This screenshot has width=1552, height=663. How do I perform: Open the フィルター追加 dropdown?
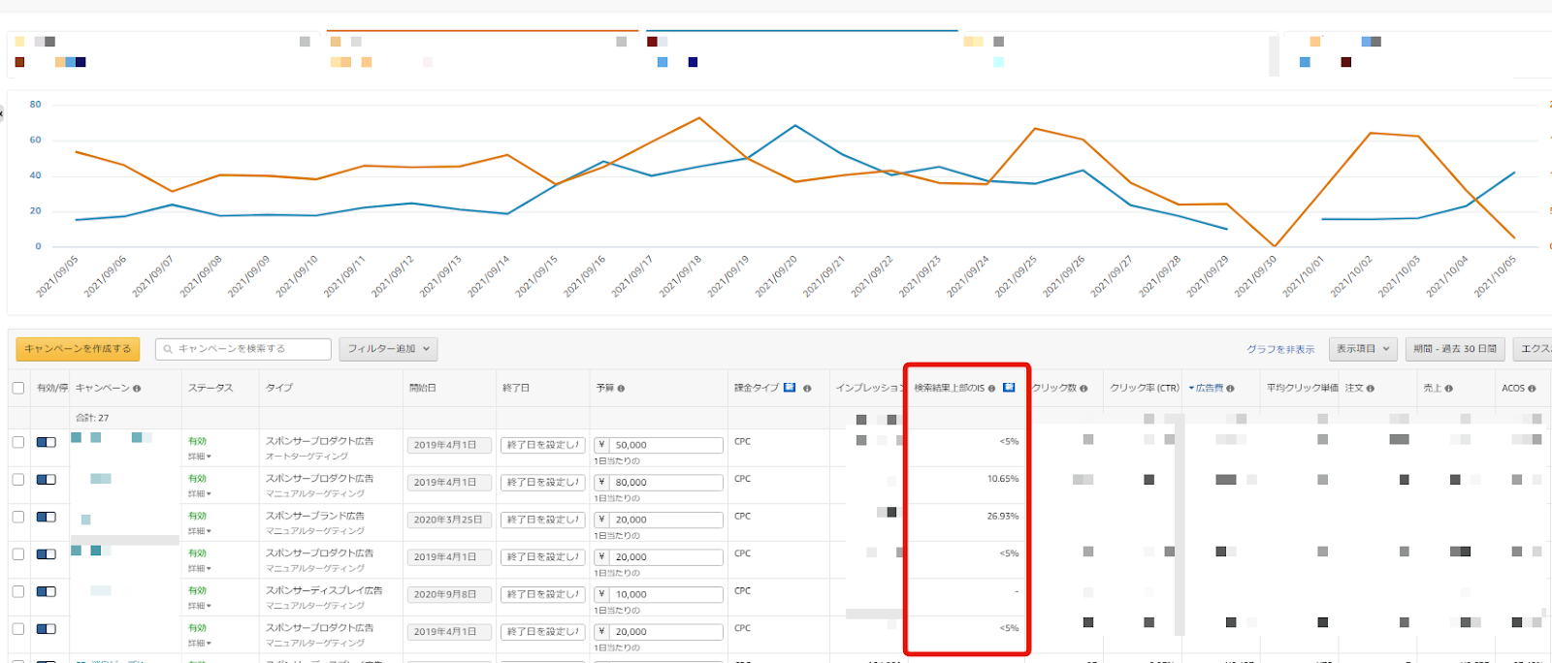[x=388, y=349]
